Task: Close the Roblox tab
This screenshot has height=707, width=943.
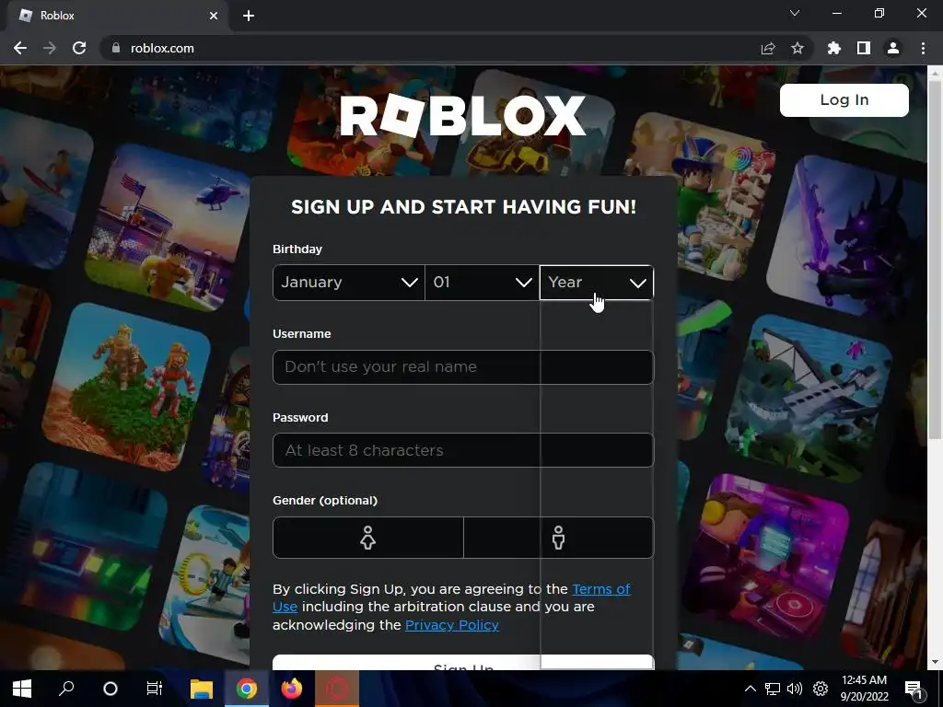Action: click(214, 16)
